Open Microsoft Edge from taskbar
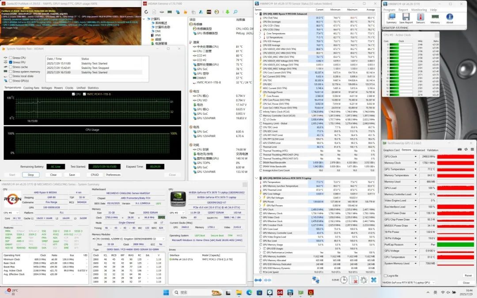Image resolution: width=477 pixels, height=298 pixels. (x=249, y=293)
